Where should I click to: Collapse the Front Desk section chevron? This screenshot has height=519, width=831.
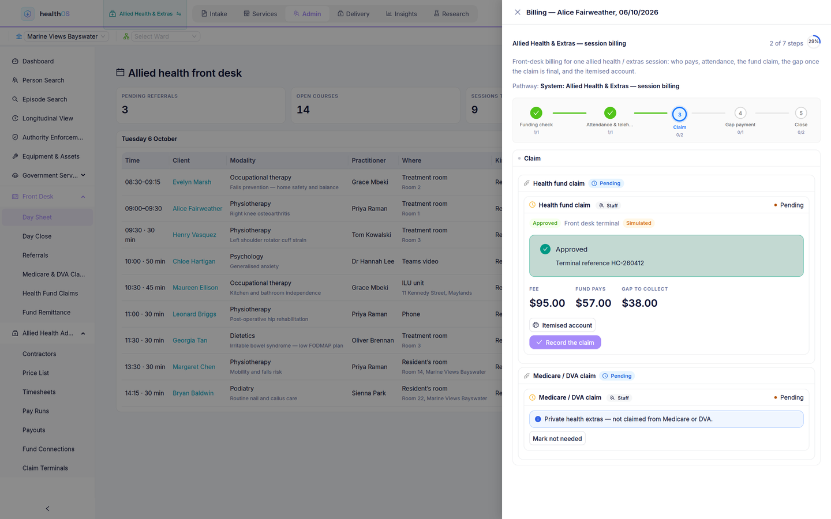click(83, 197)
